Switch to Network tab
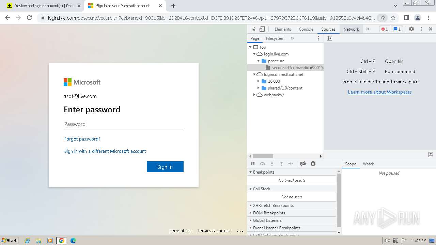This screenshot has width=436, height=245. (351, 29)
